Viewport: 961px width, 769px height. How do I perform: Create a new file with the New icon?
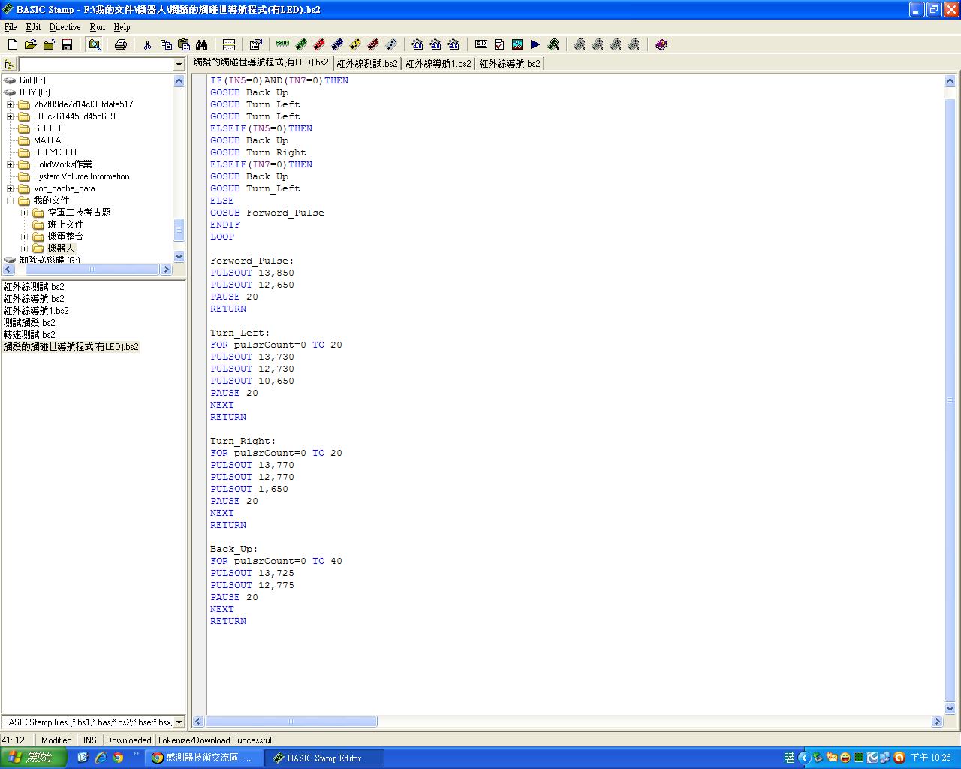click(13, 45)
